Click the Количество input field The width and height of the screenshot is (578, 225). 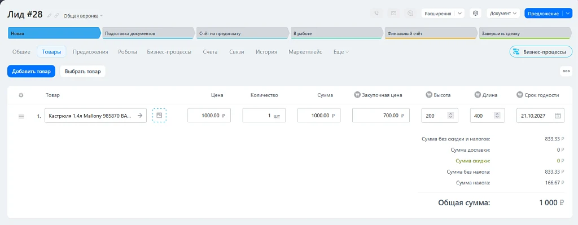coord(264,115)
